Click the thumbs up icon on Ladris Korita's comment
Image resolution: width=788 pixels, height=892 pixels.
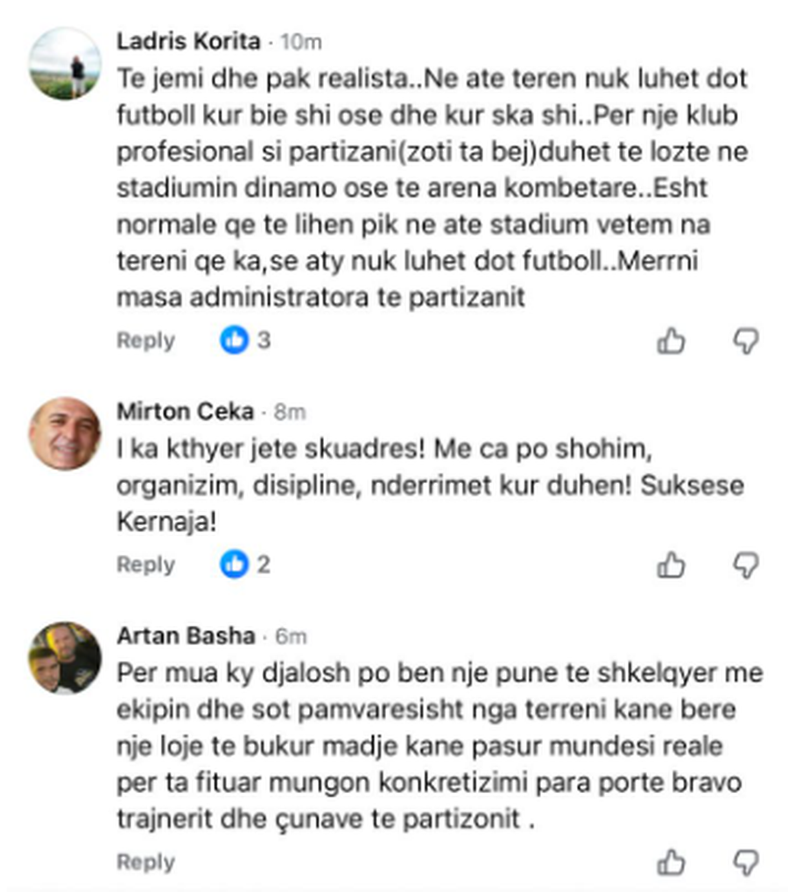pyautogui.click(x=673, y=340)
